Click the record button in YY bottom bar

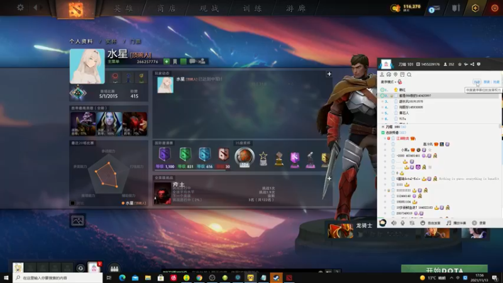point(478,223)
